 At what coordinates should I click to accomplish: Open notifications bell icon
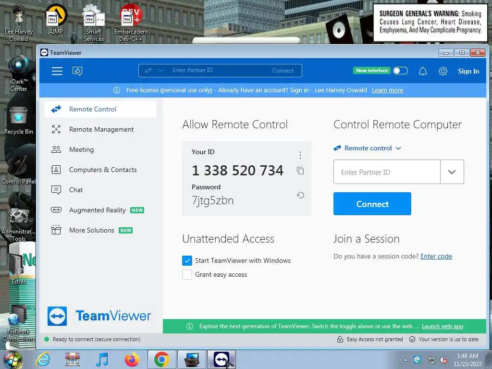click(423, 71)
